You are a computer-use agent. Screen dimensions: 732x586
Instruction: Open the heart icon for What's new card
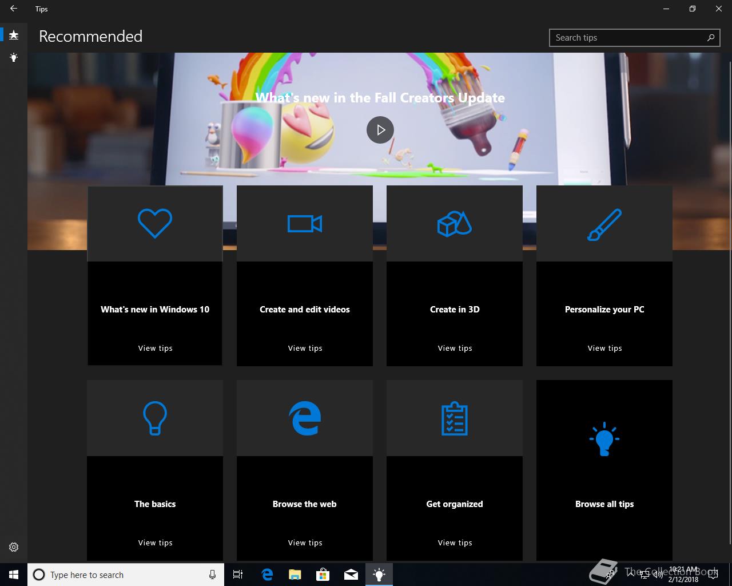(x=155, y=223)
